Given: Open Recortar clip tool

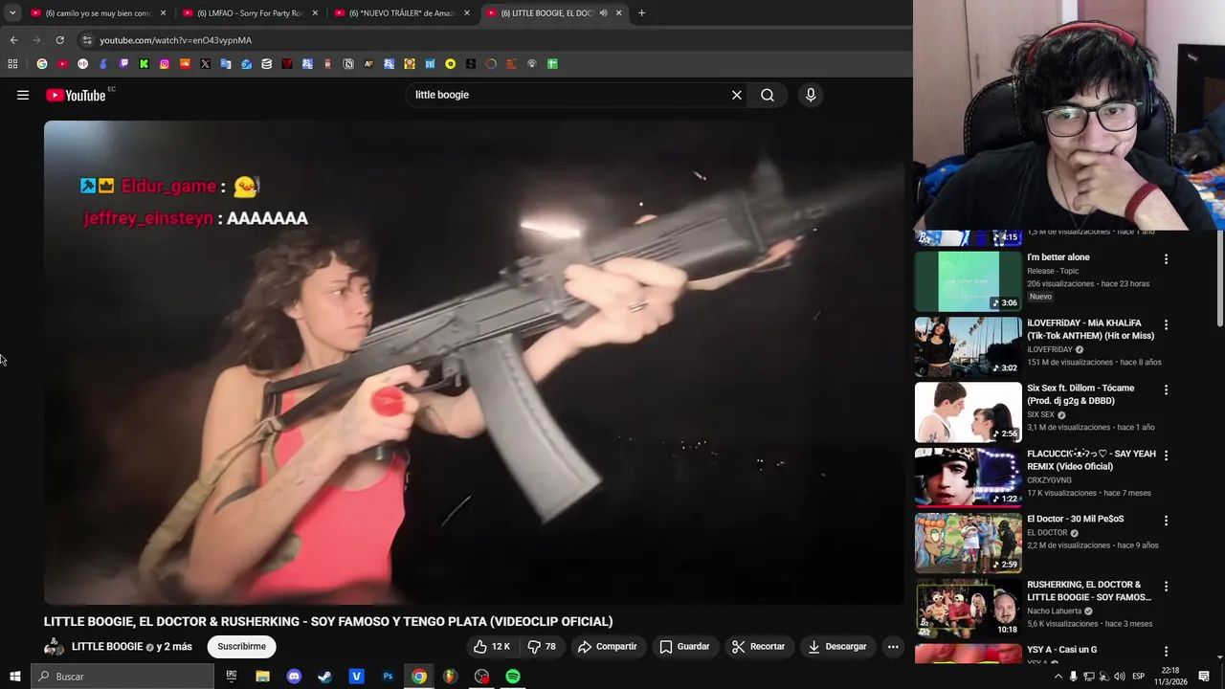Looking at the screenshot, I should point(758,647).
